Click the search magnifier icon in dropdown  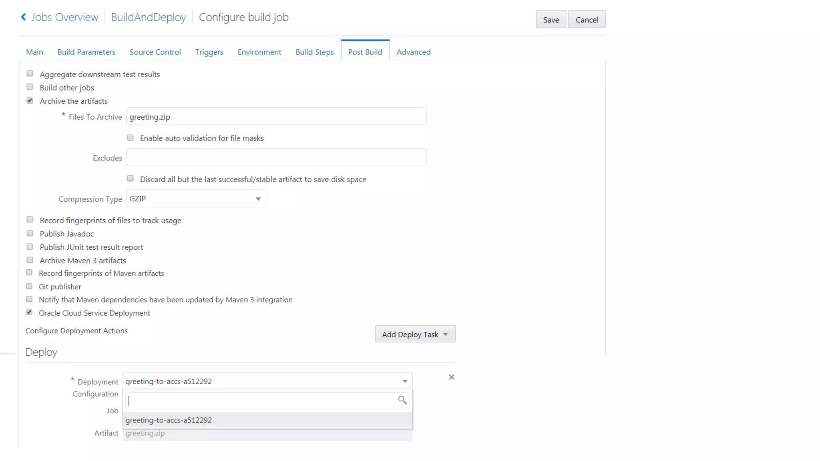pos(402,400)
